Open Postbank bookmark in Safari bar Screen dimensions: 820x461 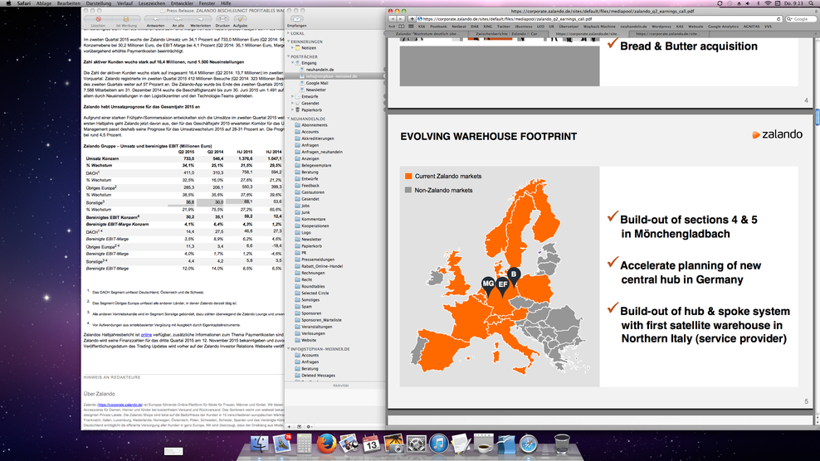coord(438,27)
